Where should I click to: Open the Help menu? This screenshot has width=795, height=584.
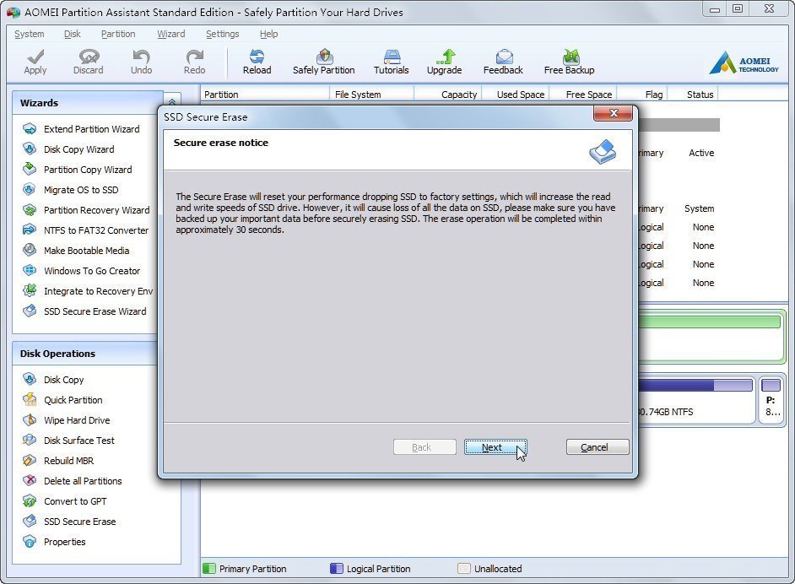tap(268, 34)
